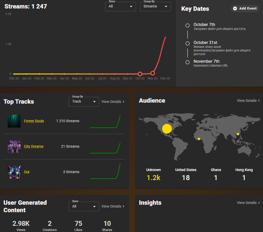The image size is (263, 232).
Task: Click the Nov 25 marker on the chart
Action: (x=153, y=73)
